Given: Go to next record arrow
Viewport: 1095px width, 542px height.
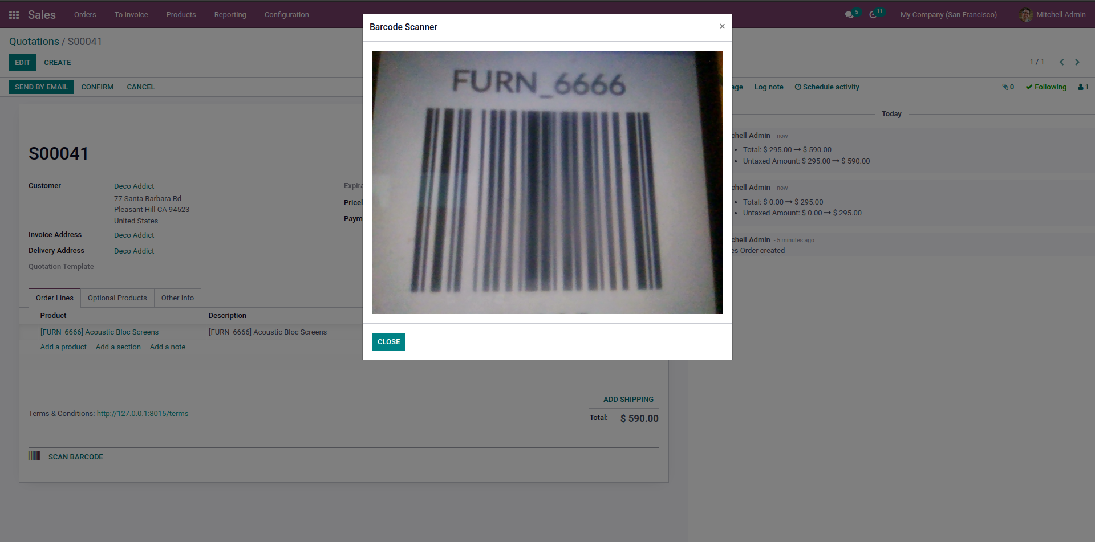Looking at the screenshot, I should [1077, 62].
